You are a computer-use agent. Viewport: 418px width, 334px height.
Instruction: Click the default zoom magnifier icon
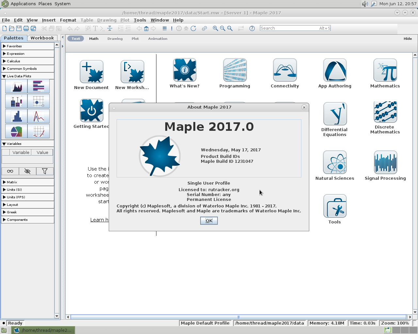230,28
